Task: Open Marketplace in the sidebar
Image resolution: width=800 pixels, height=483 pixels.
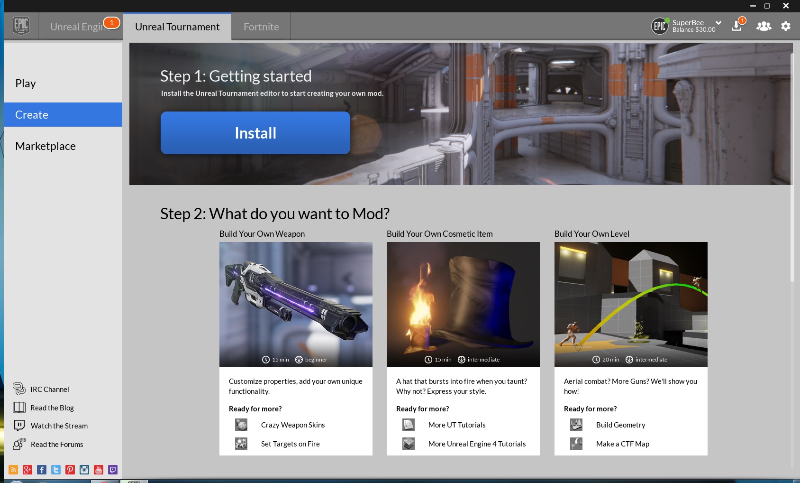Action: click(63, 146)
